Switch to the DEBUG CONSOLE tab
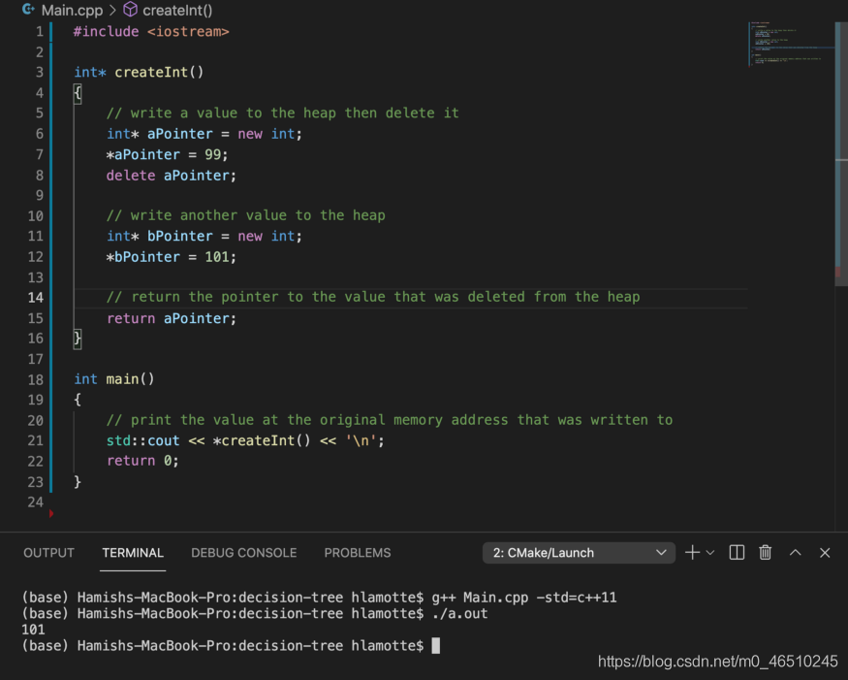The width and height of the screenshot is (848, 680). click(243, 553)
